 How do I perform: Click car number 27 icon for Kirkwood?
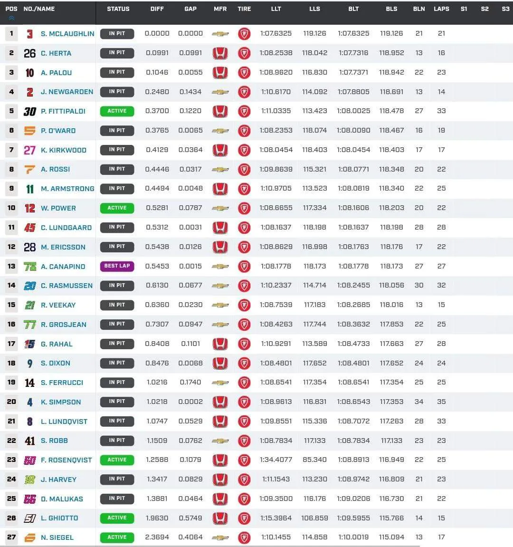(30, 150)
